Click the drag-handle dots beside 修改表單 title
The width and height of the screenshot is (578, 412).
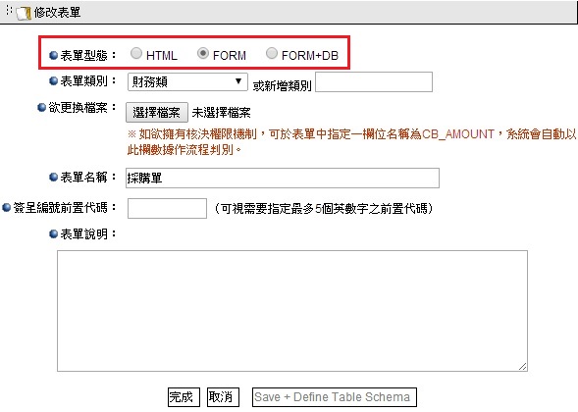pos(9,11)
